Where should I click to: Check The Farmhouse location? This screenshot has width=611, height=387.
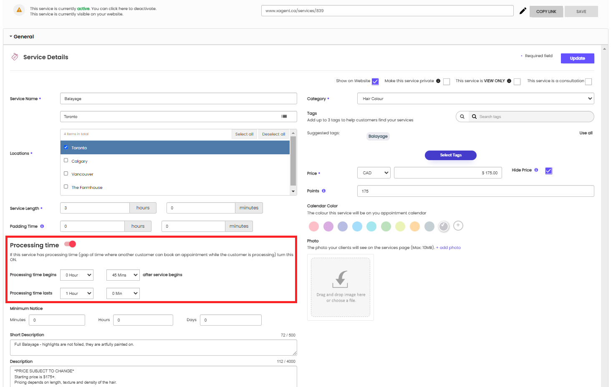coord(66,187)
